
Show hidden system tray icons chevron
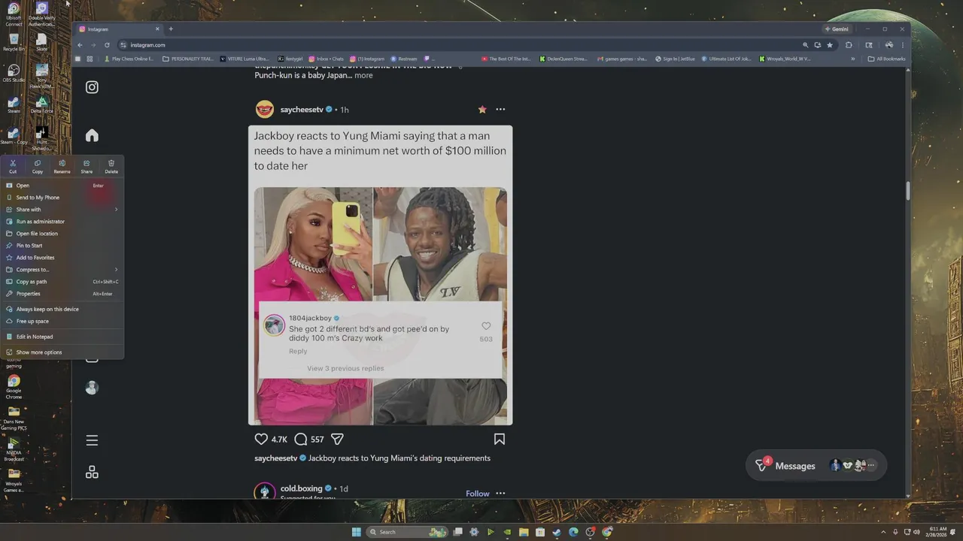click(883, 532)
